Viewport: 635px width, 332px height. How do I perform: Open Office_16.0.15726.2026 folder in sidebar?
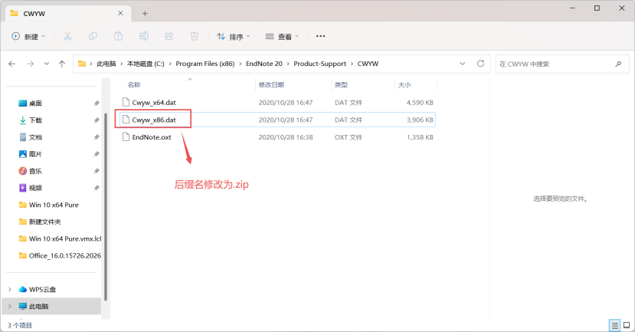65,255
